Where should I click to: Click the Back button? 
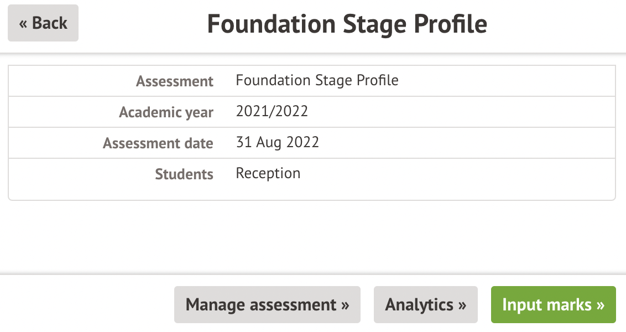[x=43, y=23]
